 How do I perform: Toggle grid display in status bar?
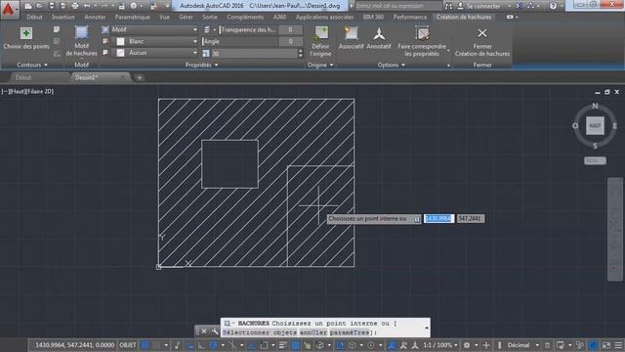(x=146, y=345)
